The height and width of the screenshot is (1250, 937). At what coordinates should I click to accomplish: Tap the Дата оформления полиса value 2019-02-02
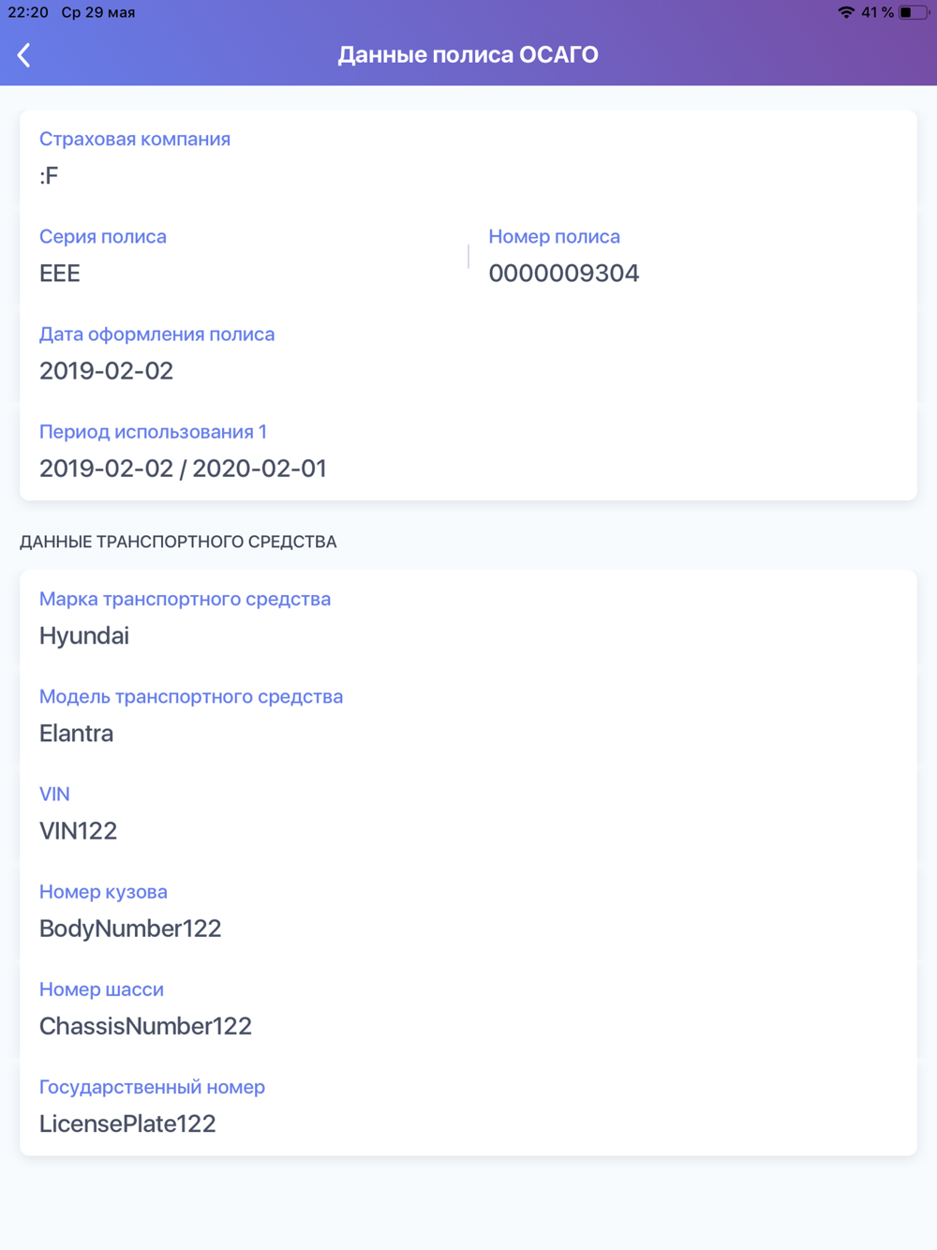(106, 371)
